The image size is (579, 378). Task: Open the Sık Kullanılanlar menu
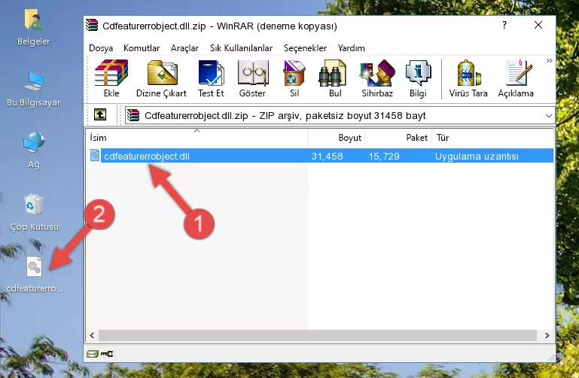(241, 48)
